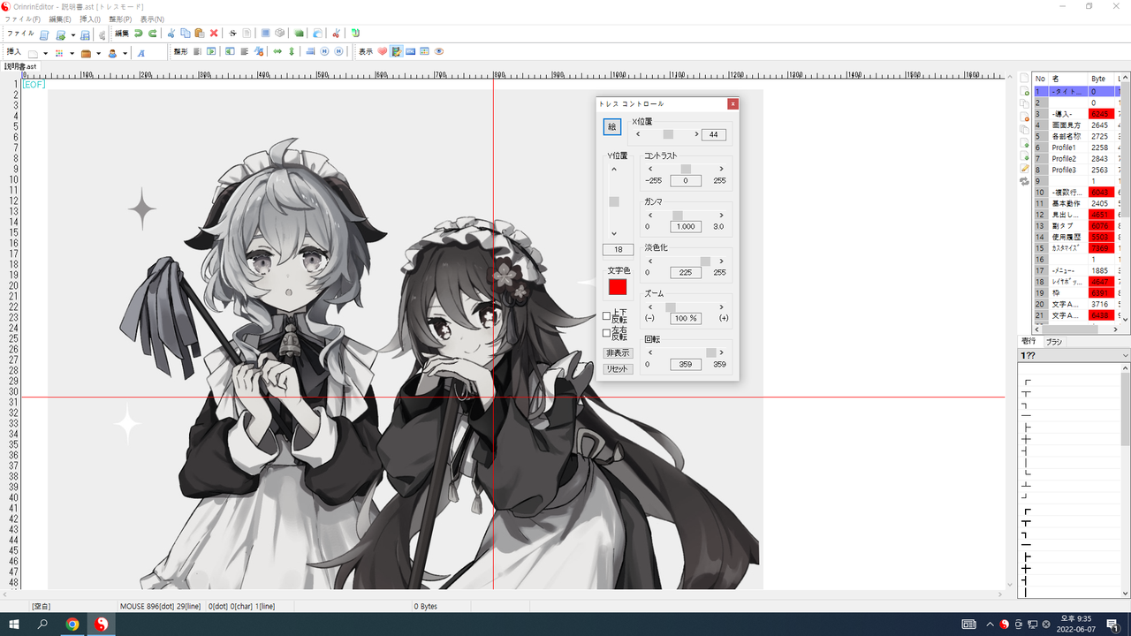Screen dimensions: 1131x636
Task: Click the コントラスト slider thumb
Action: pos(686,169)
